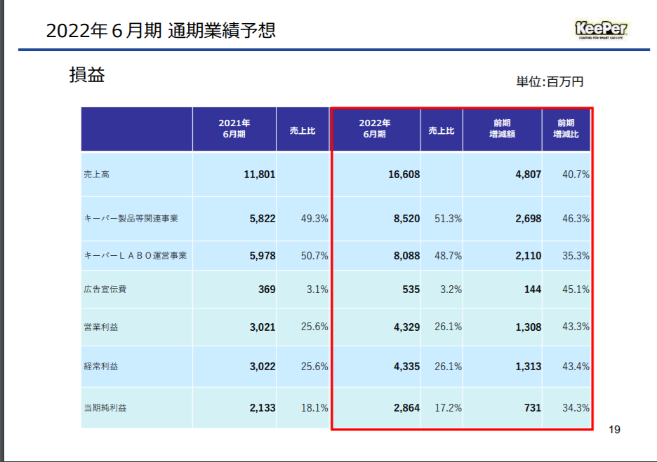Click the 17.2% ratio
Screen dimensions: 657x462
pyautogui.click(x=448, y=407)
